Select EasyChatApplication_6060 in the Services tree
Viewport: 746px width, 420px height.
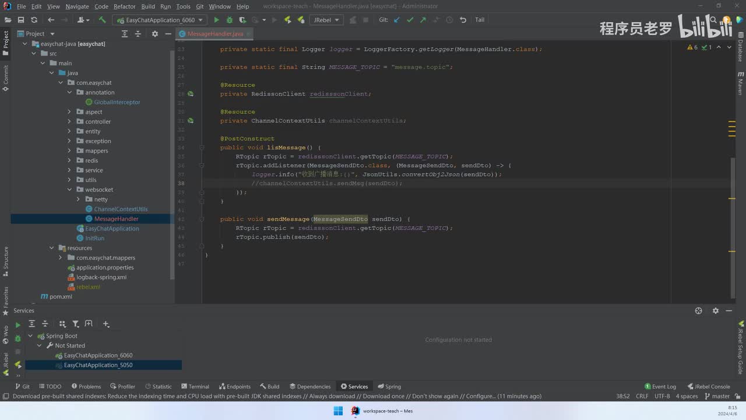98,355
